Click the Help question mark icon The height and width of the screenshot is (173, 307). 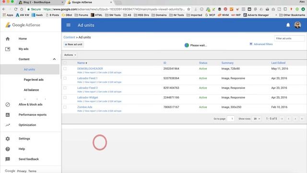point(8,149)
